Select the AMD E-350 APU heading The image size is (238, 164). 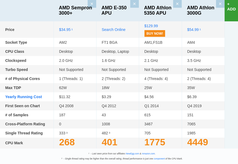coord(114,10)
